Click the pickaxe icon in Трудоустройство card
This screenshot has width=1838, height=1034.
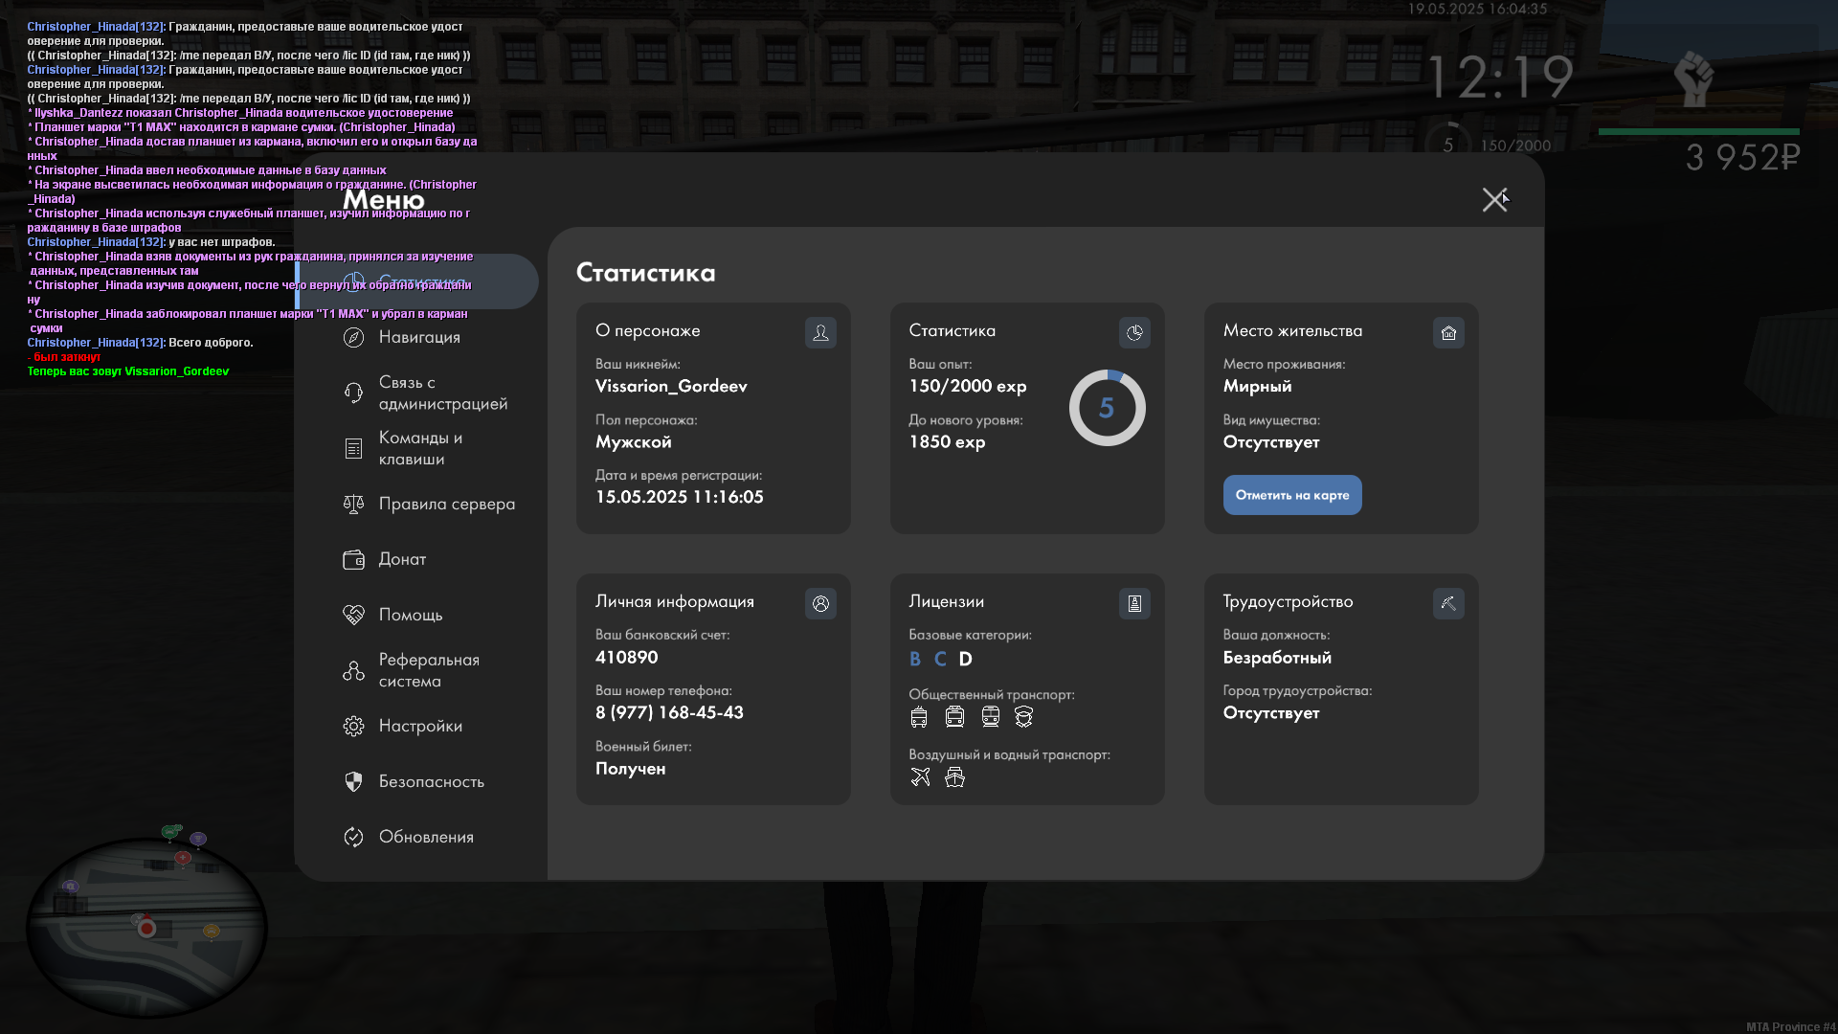point(1448,603)
